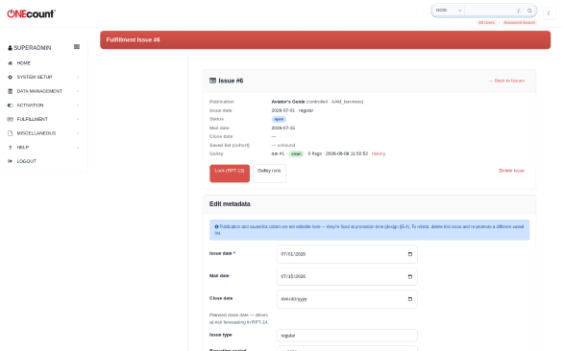The height and width of the screenshot is (351, 563).
Task: Focus the Issue date field
Action: [x=347, y=254]
